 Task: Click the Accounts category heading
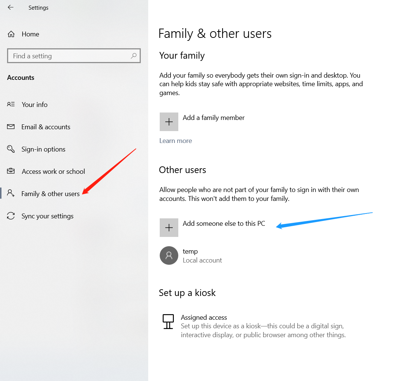(x=20, y=78)
